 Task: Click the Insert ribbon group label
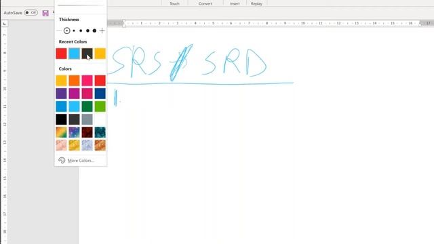click(x=235, y=3)
